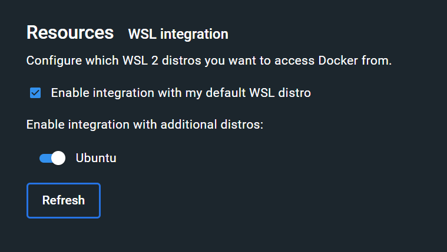Viewport: 447px width, 252px height.
Task: Turn off default WSL distro integration
Action: coord(35,93)
